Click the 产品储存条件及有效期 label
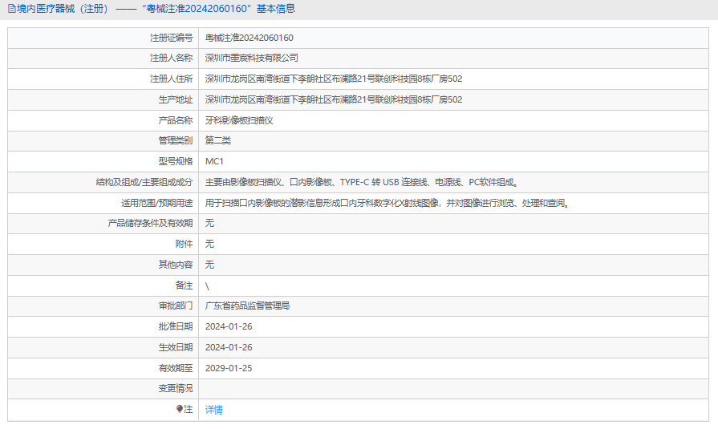This screenshot has width=718, height=429. 150,223
